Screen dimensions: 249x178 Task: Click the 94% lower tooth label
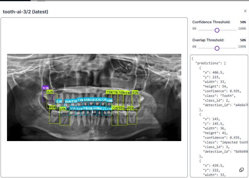click(x=121, y=108)
